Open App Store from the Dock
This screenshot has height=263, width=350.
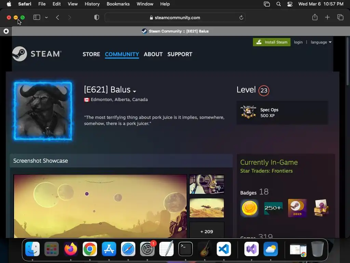coord(109,249)
